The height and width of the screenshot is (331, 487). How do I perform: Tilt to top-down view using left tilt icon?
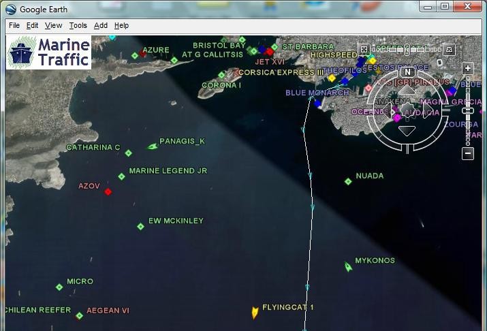click(x=364, y=49)
